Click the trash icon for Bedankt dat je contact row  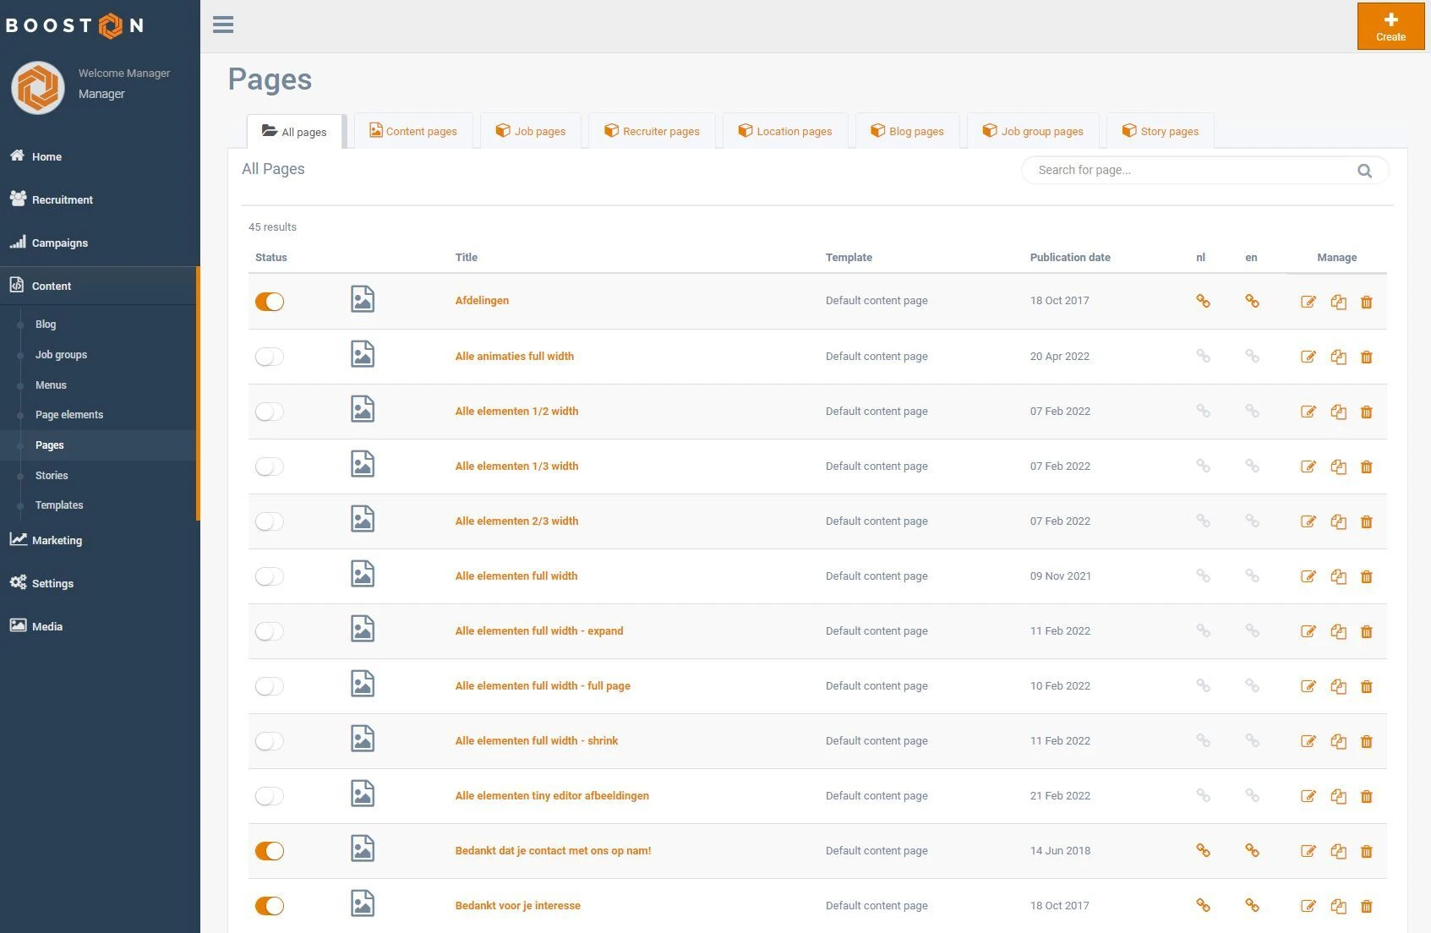click(x=1366, y=851)
